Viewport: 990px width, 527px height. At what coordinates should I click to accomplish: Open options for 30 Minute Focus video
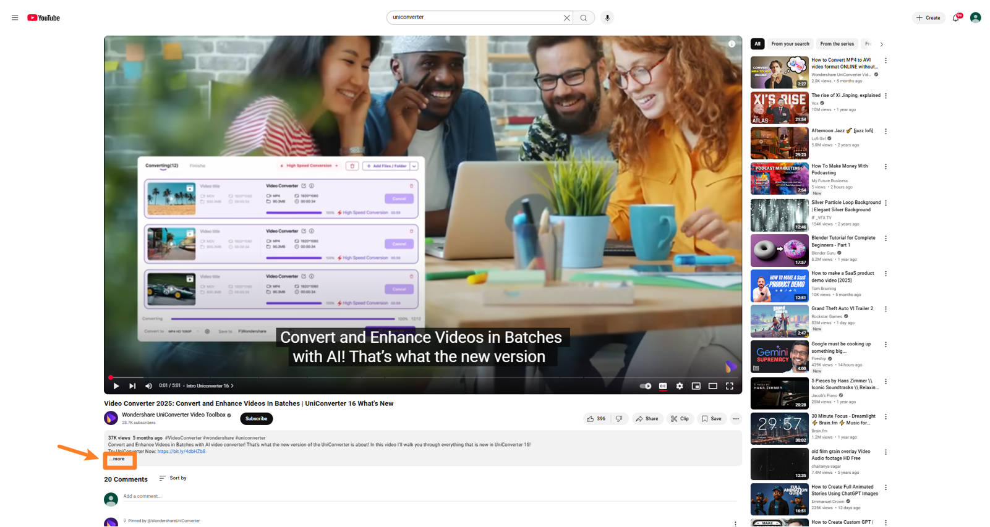click(885, 416)
